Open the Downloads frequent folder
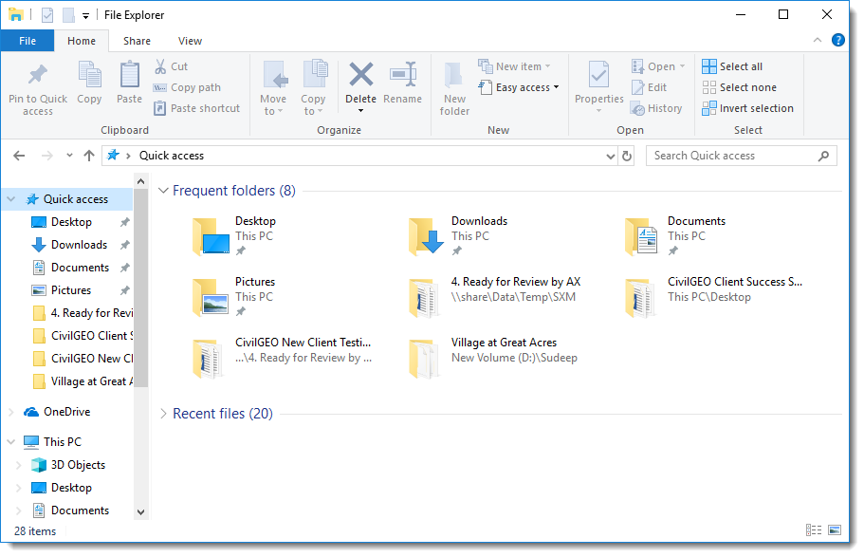This screenshot has height=557, width=864. (x=479, y=221)
